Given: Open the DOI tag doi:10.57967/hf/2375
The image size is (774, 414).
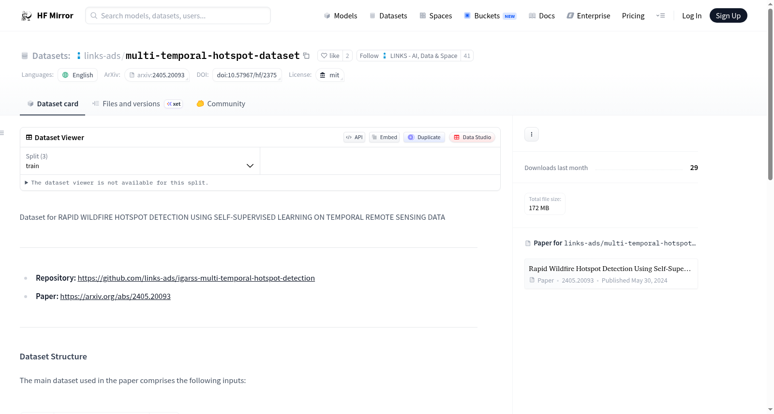Looking at the screenshot, I should tap(247, 75).
